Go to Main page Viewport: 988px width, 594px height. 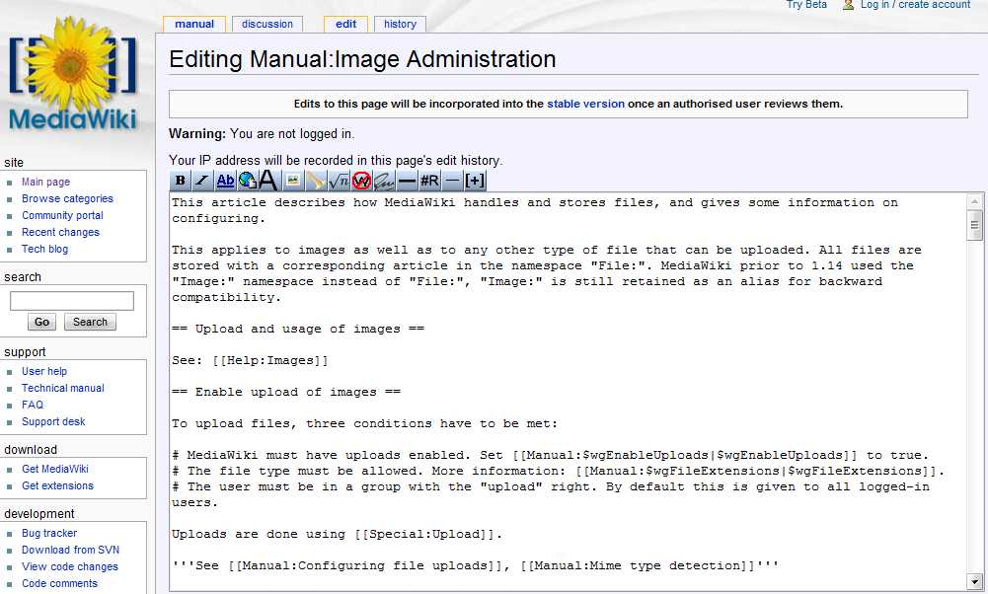click(46, 182)
